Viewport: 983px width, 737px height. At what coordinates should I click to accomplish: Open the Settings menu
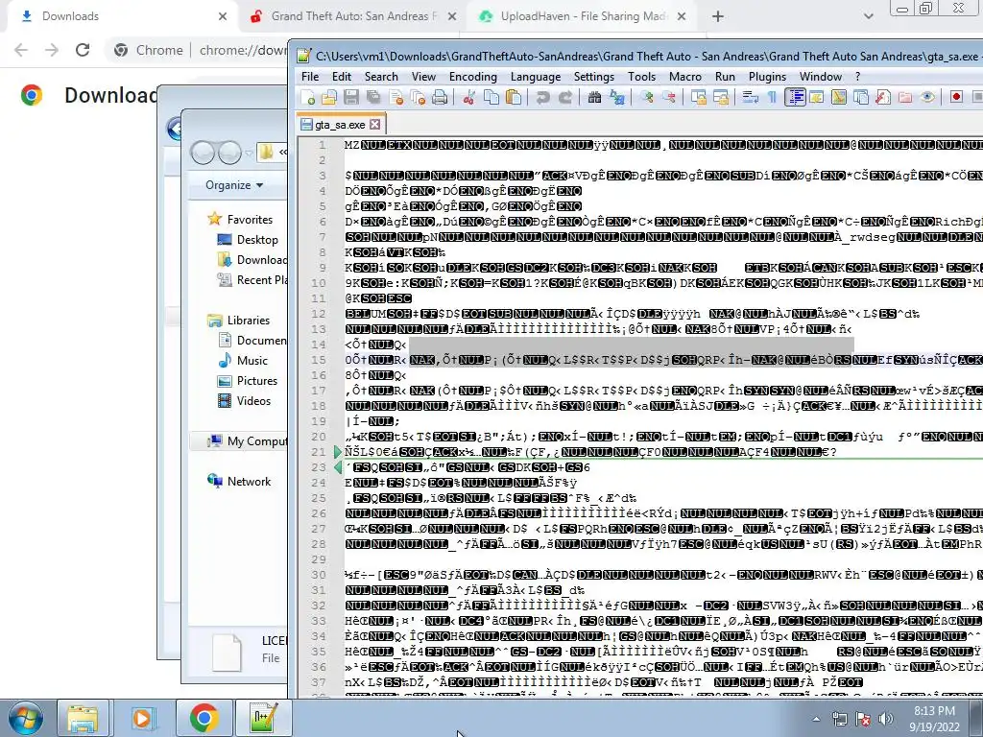coord(593,77)
